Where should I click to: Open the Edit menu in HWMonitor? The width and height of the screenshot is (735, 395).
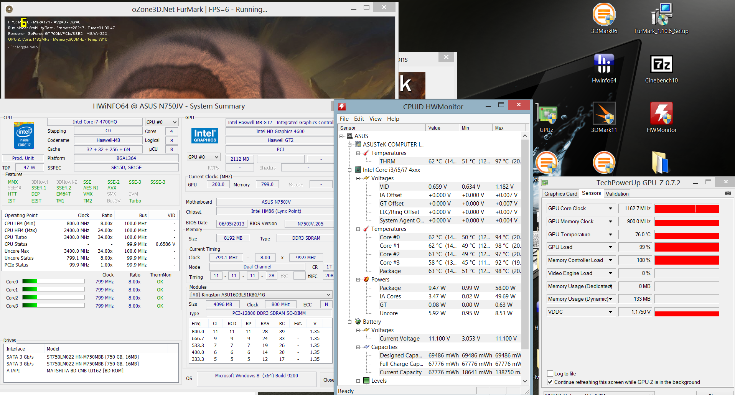point(359,119)
